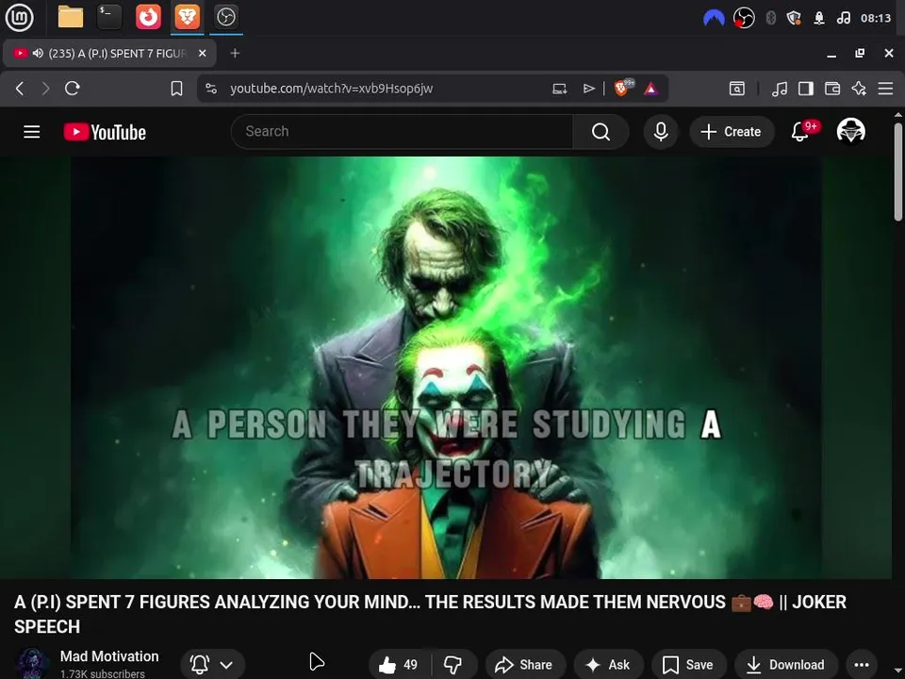905x679 pixels.
Task: Open the Bluetooth tray icon
Action: point(770,18)
